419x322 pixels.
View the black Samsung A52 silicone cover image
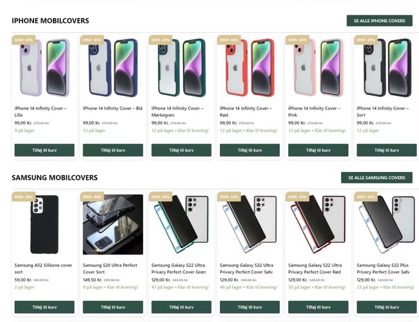pyautogui.click(x=44, y=225)
